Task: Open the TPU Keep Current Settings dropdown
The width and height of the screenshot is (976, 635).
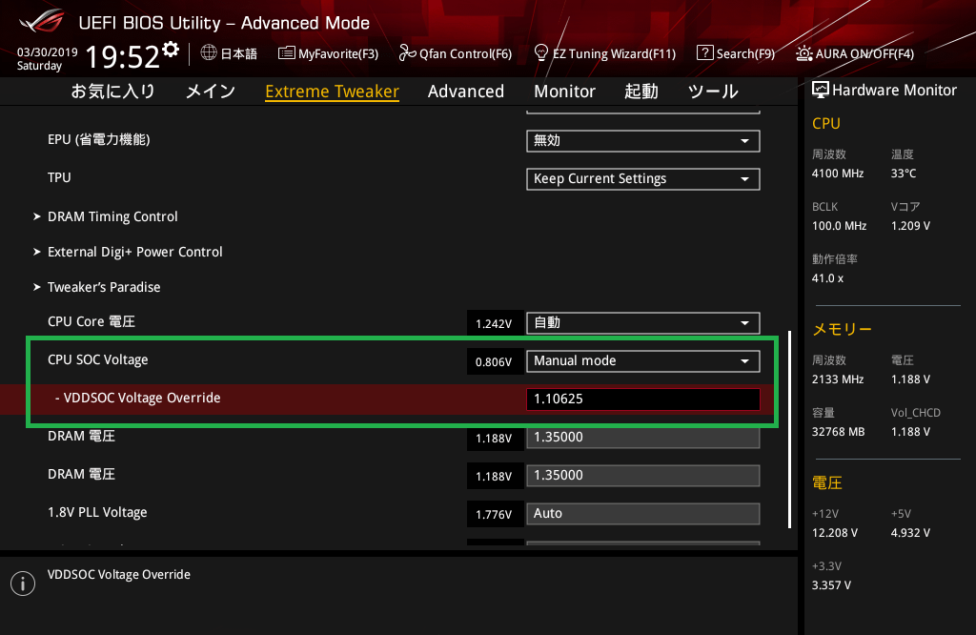Action: 642,179
